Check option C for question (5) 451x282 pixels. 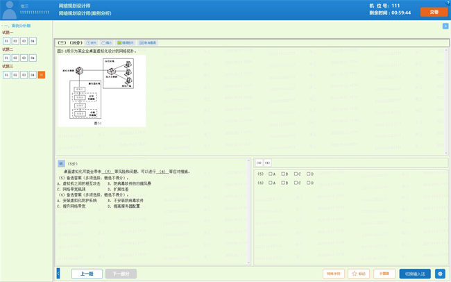click(296, 174)
